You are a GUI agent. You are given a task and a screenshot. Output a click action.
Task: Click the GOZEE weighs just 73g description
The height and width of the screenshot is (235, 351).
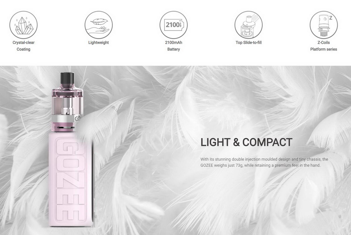[264, 162]
